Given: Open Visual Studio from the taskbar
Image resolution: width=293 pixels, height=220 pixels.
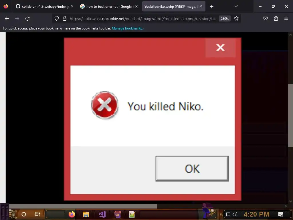Looking at the screenshot, I should point(102,214).
